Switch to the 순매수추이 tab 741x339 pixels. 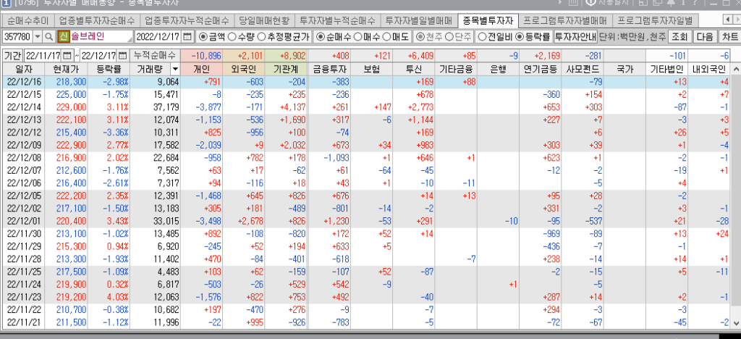[30, 20]
